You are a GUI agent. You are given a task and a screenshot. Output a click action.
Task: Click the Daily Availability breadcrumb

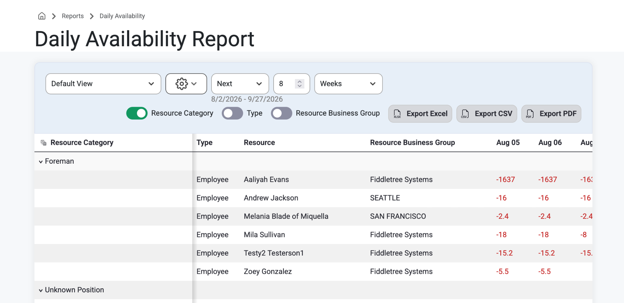[x=122, y=16]
